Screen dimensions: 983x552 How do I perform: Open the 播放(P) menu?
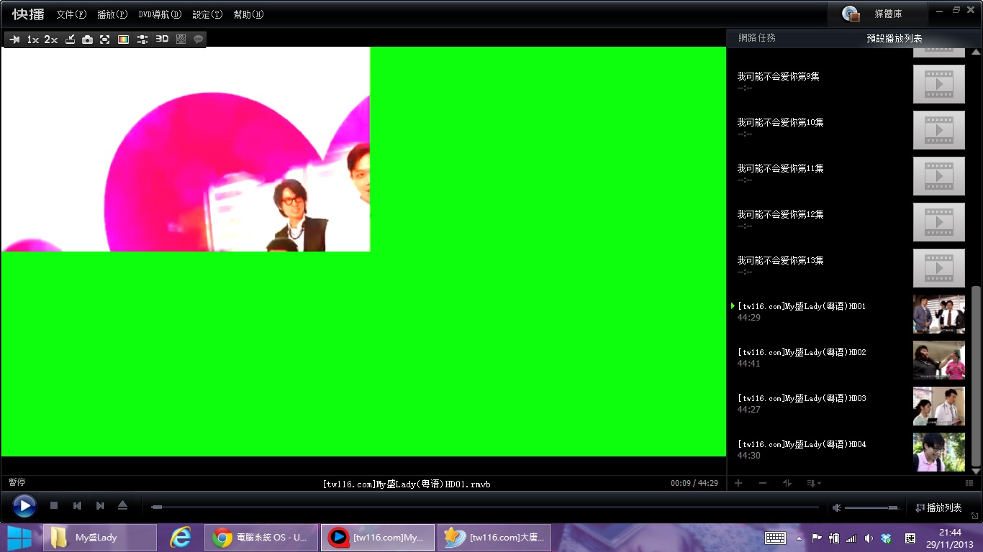pyautogui.click(x=112, y=14)
